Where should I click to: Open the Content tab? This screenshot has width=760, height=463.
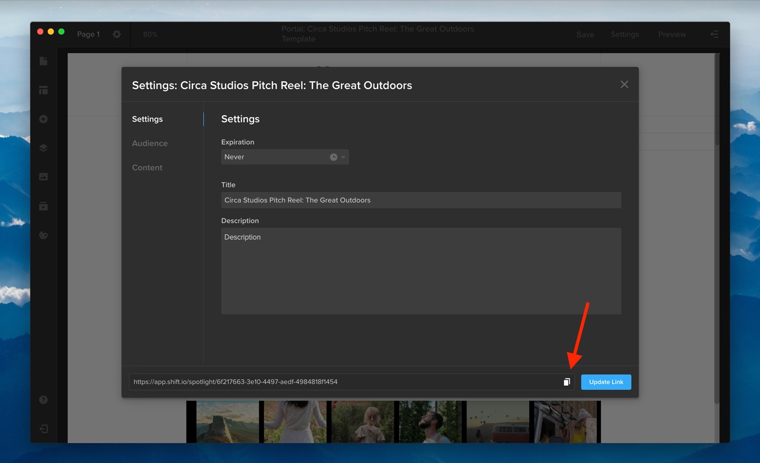[147, 167]
